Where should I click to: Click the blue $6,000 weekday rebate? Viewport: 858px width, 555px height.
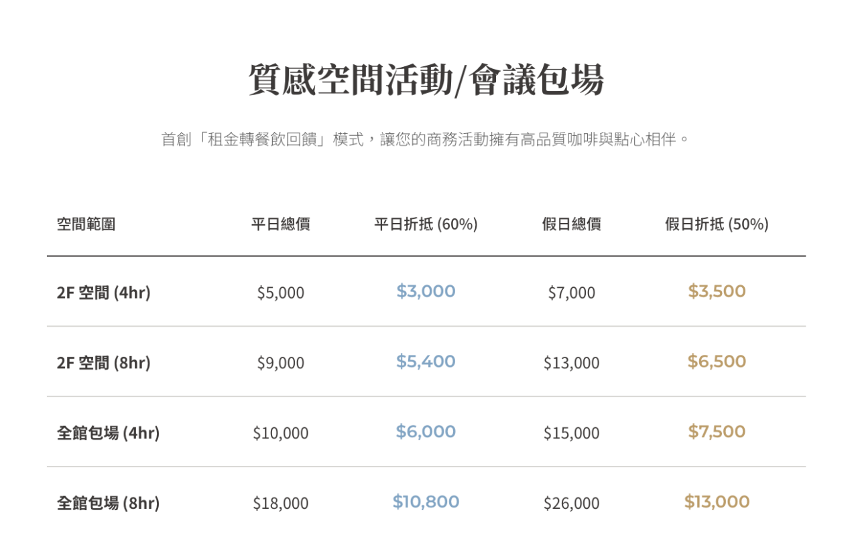click(426, 432)
